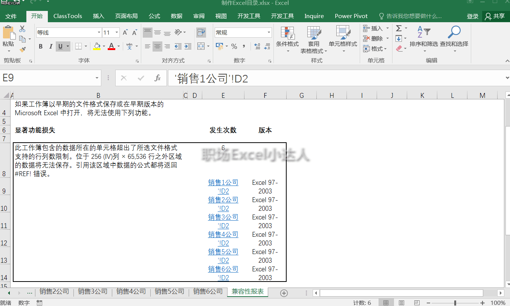Expand the 删除 cells dropdown

[x=388, y=38]
